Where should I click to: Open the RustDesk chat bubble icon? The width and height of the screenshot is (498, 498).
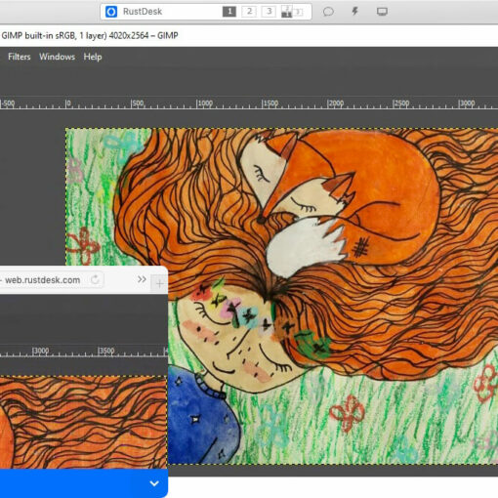pos(328,12)
